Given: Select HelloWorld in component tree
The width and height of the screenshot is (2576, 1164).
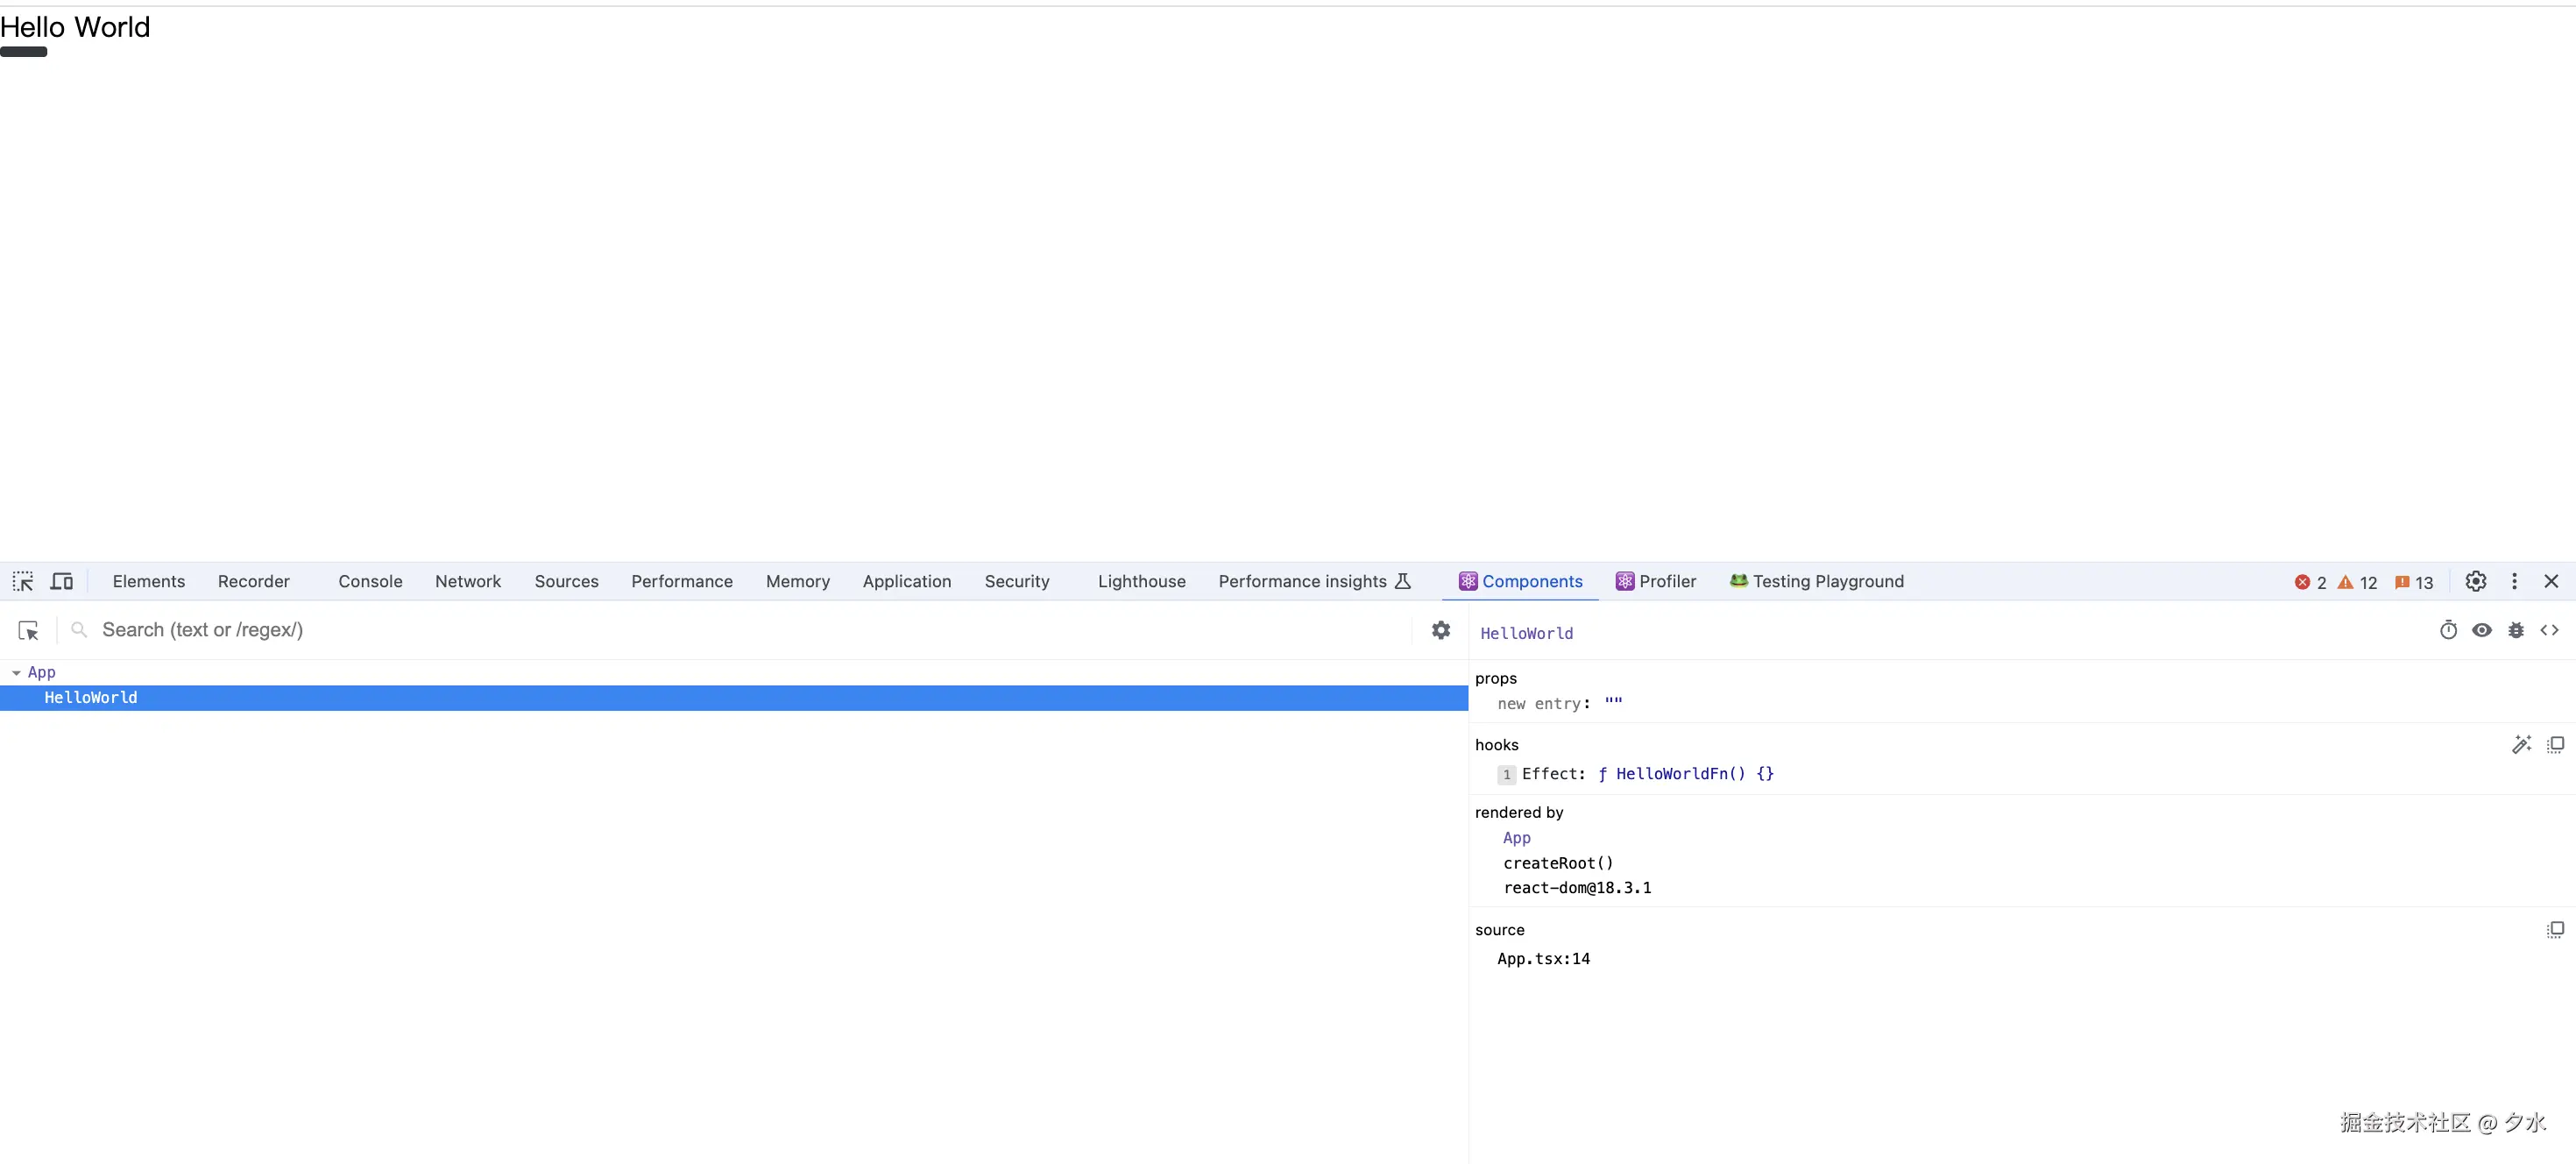Looking at the screenshot, I should point(91,698).
